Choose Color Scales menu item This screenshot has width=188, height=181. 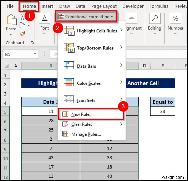[x=92, y=82]
